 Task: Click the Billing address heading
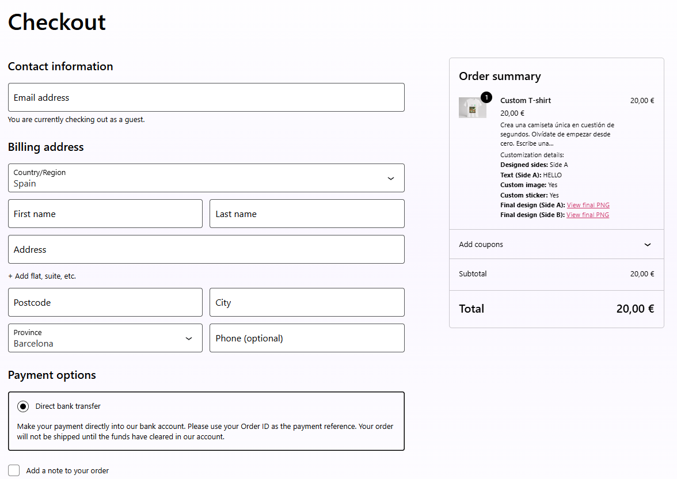point(46,147)
